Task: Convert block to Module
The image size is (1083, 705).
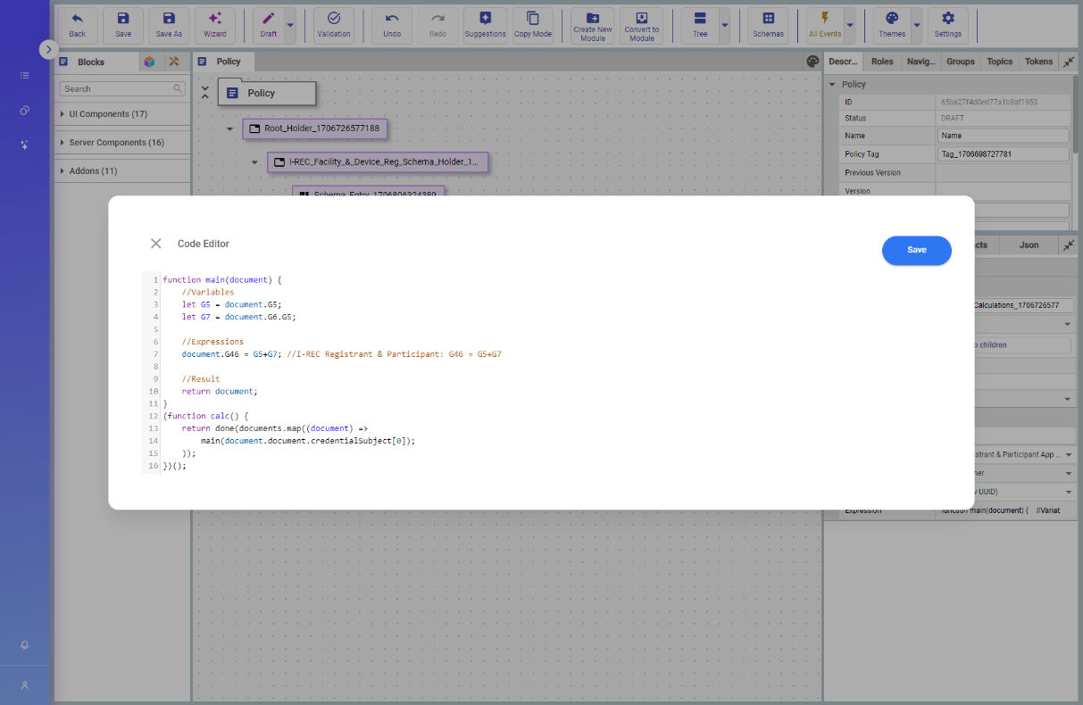Action: (641, 26)
